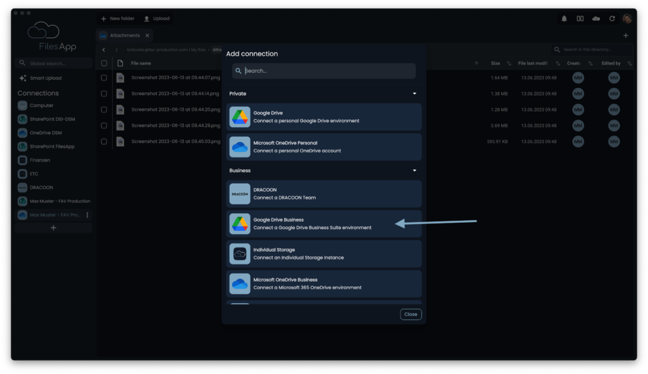Open Max Muster - FAV Production connection
Image resolution: width=648 pixels, height=374 pixels.
coord(54,201)
